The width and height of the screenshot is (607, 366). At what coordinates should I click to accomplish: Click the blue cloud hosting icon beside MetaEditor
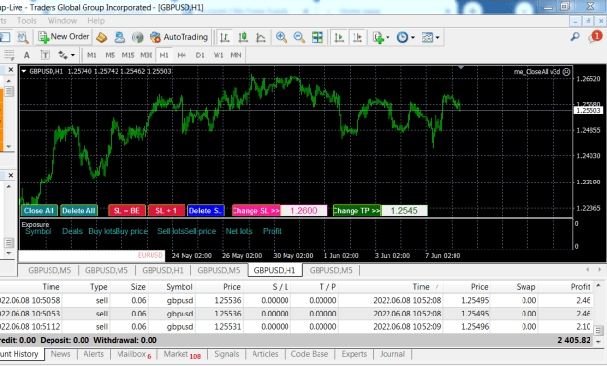[x=119, y=37]
